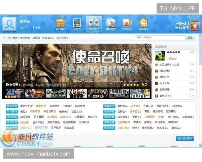
Task: Focus the keyword search input field
Action: [x=160, y=38]
